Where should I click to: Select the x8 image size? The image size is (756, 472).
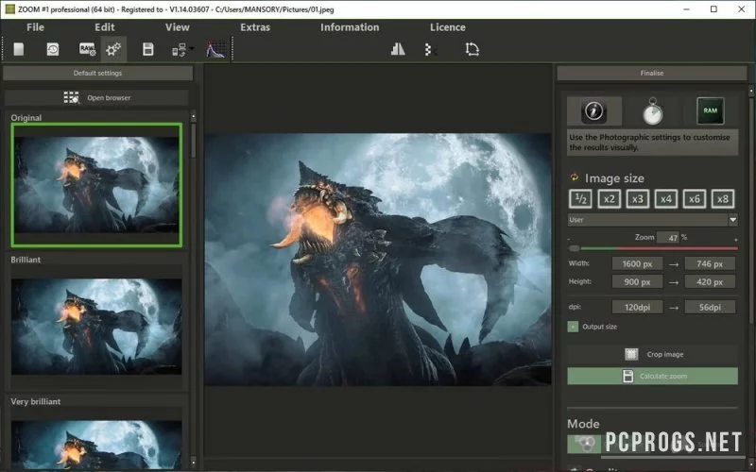(723, 199)
